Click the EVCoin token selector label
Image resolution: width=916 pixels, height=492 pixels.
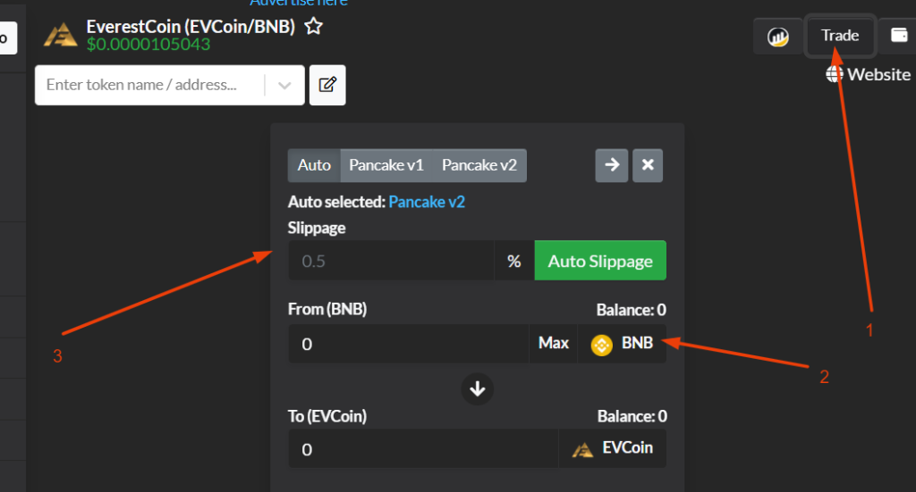click(x=627, y=447)
